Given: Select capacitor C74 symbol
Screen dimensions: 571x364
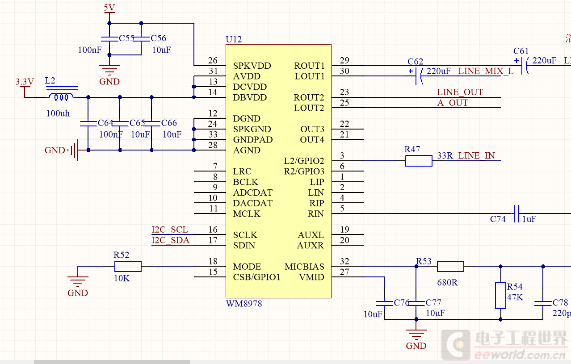Looking at the screenshot, I should (516, 213).
